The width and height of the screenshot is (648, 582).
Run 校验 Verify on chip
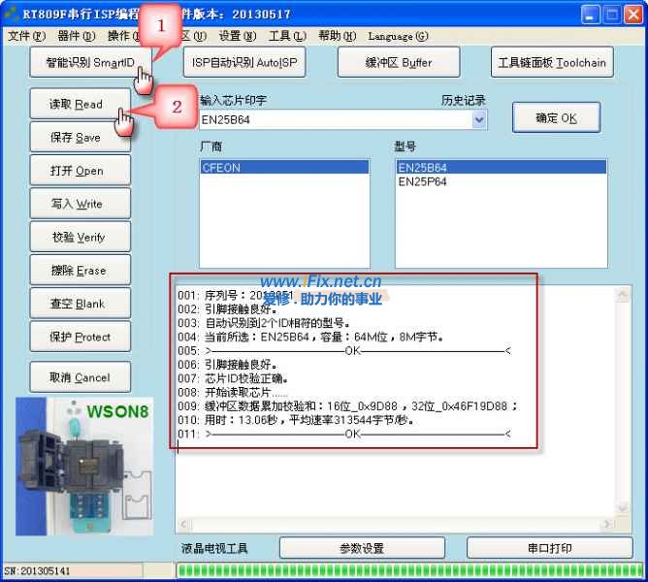pyautogui.click(x=81, y=237)
